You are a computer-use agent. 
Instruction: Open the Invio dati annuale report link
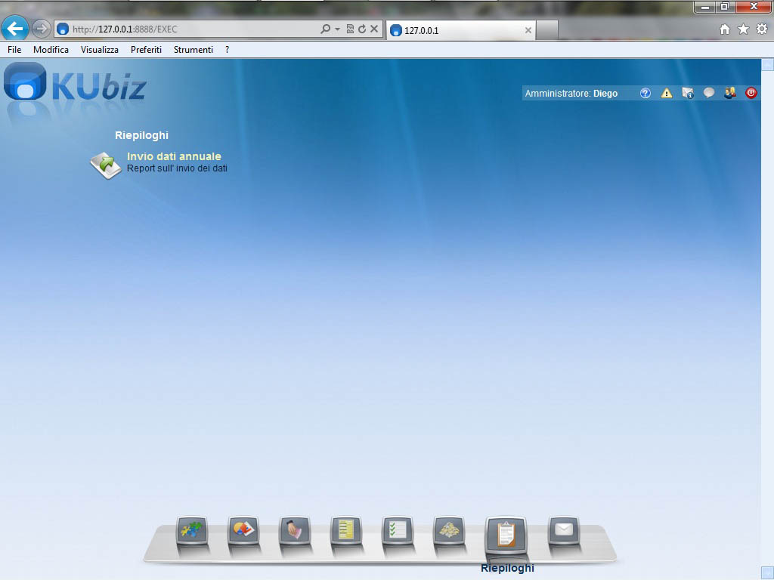click(x=174, y=156)
